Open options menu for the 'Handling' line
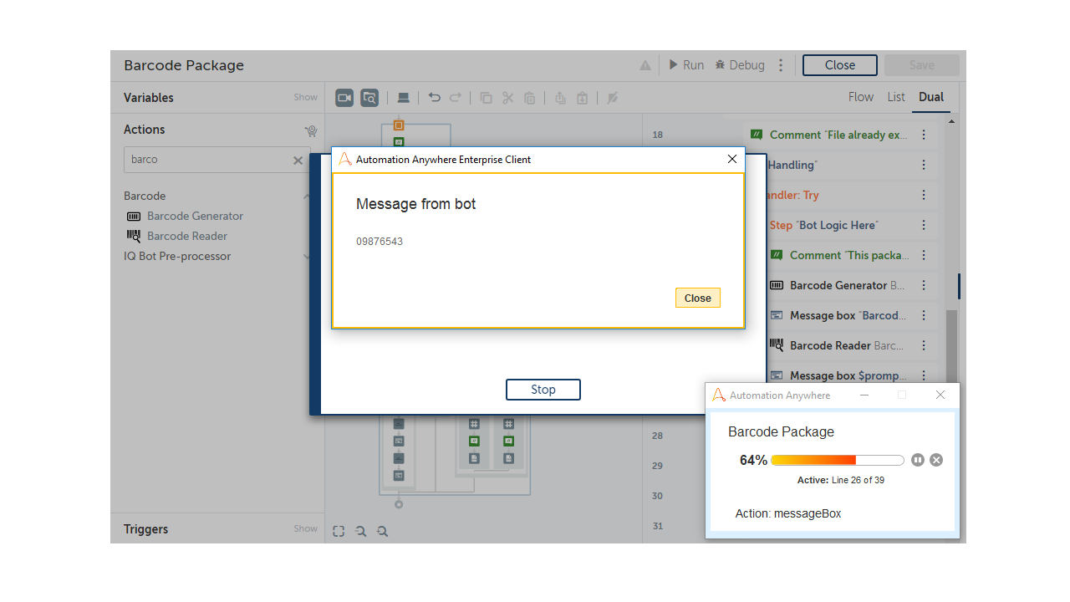Image resolution: width=1070 pixels, height=602 pixels. pos(924,165)
